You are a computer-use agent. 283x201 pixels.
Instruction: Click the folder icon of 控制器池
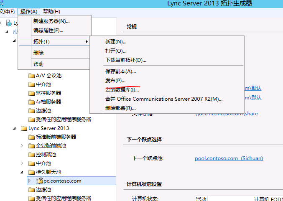click(x=31, y=155)
